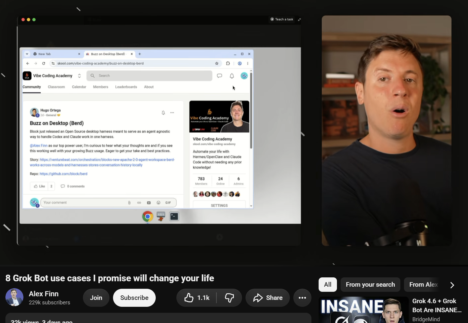Open the Alex Finn channel name link
Viewport: 468px width, 323px height.
click(44, 294)
